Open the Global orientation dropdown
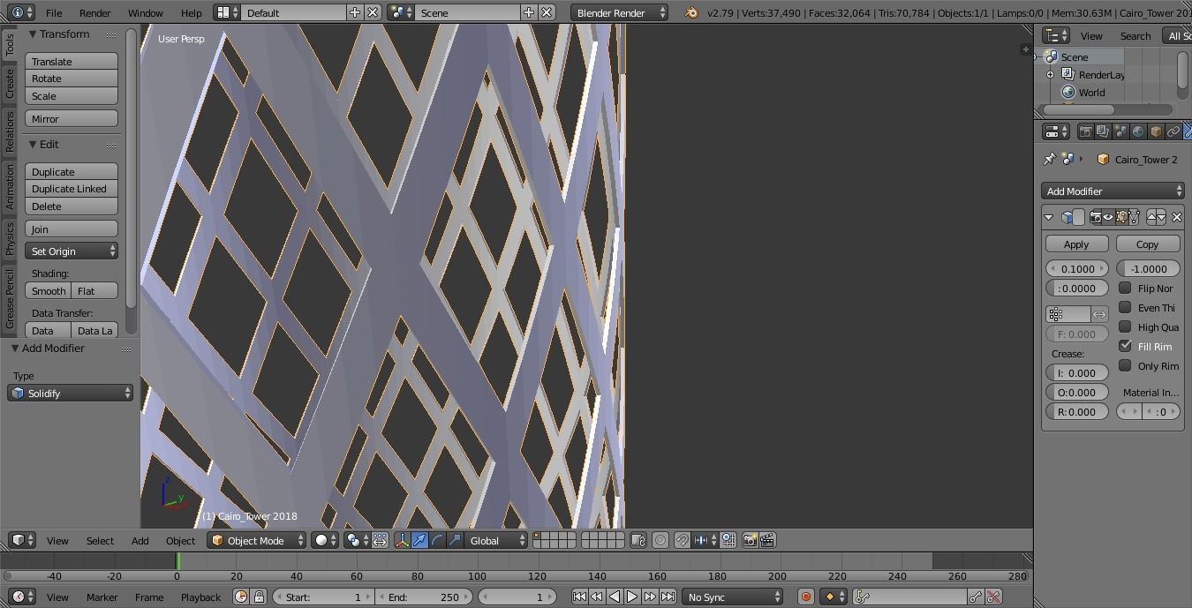 point(496,540)
